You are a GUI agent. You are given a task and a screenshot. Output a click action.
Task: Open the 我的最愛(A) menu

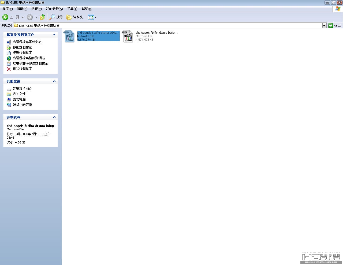(x=54, y=9)
